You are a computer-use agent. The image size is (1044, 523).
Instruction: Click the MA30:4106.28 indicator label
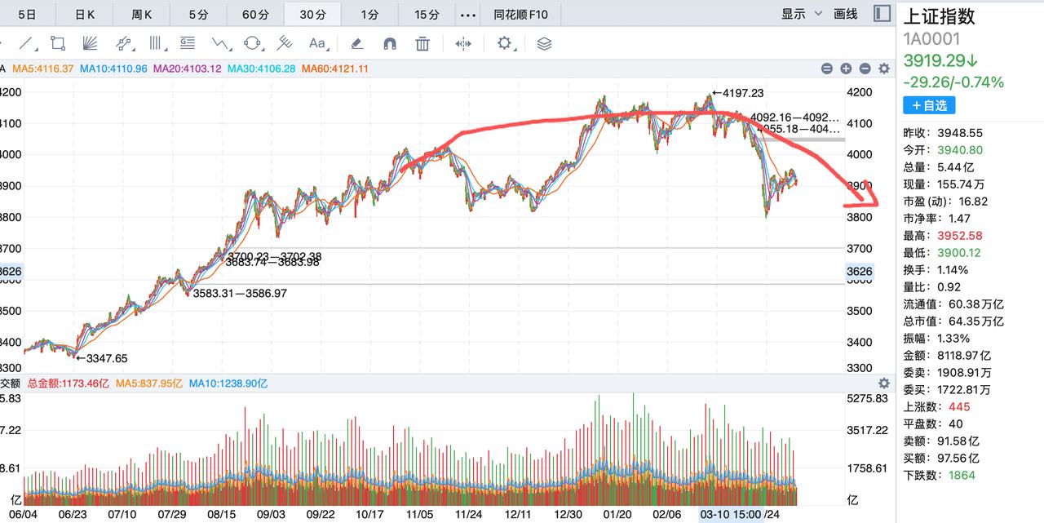tap(261, 69)
